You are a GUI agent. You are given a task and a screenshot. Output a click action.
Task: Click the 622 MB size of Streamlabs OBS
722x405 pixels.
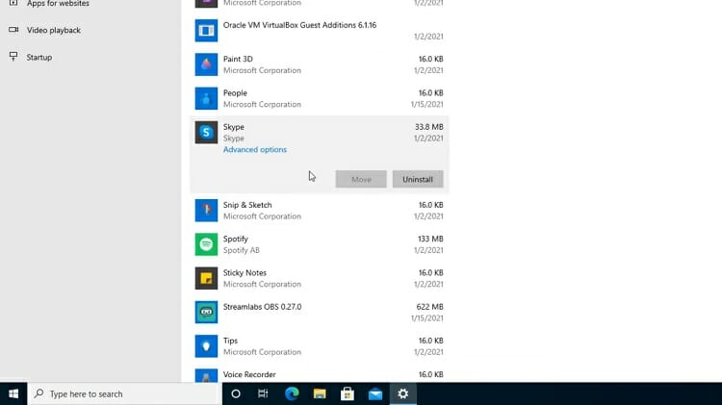tap(429, 307)
